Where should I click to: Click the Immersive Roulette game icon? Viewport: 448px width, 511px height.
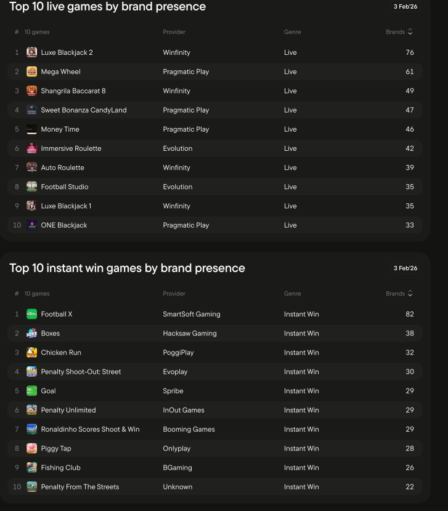31,148
